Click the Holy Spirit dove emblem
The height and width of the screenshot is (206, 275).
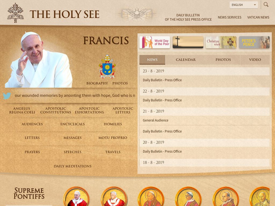(x=137, y=13)
